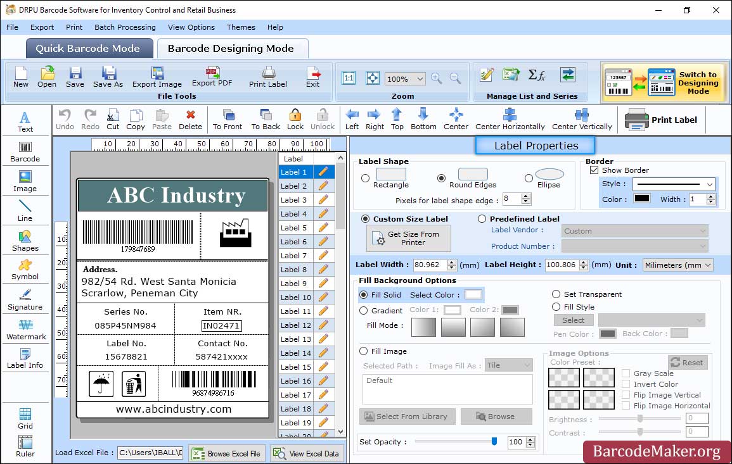Open the File menu

[x=13, y=27]
